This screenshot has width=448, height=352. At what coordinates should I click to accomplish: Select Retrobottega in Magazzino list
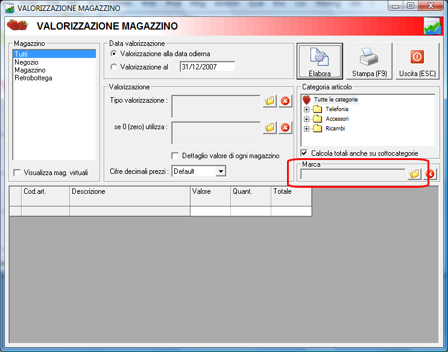[54, 78]
